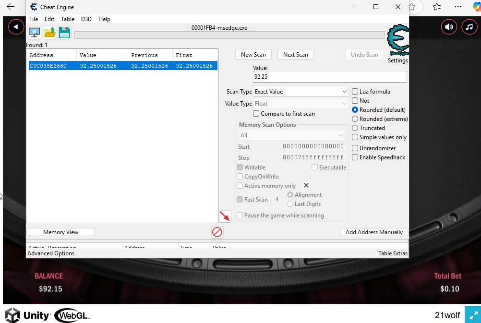The height and width of the screenshot is (323, 481).
Task: Select the Truncated radio button
Action: tap(355, 128)
